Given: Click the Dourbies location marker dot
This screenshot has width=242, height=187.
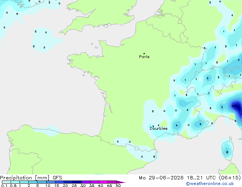Looking at the screenshot, I should click(158, 125).
